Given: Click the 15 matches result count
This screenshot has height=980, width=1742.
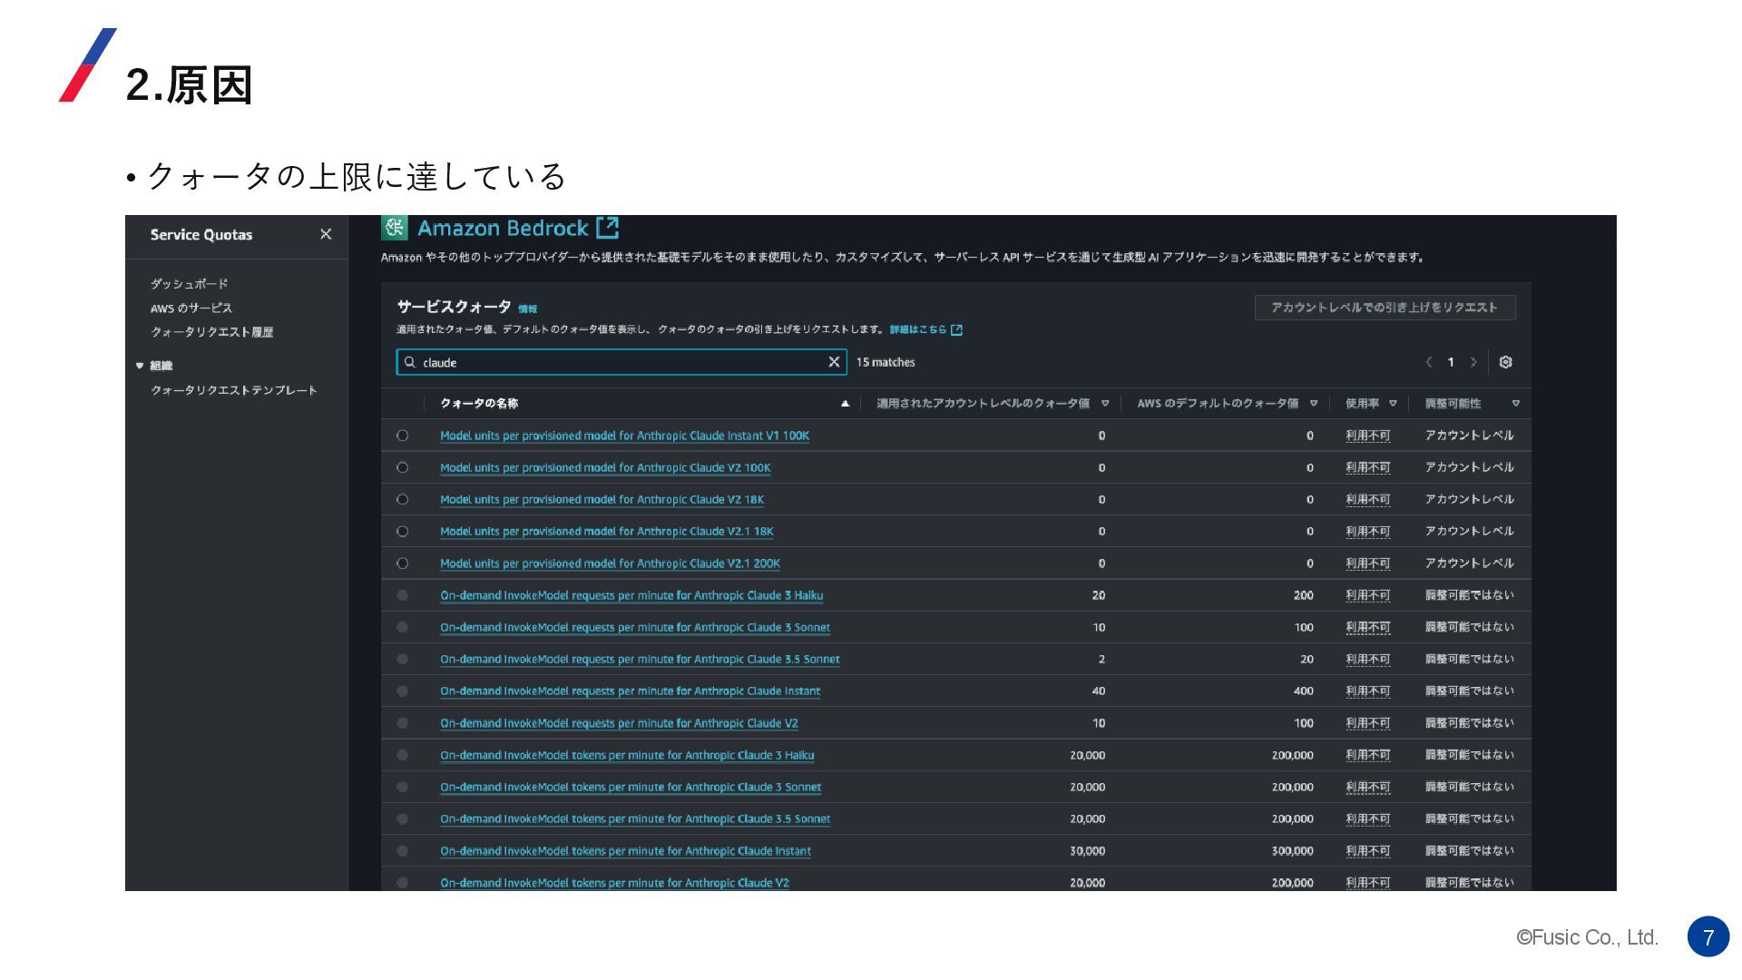Looking at the screenshot, I should (886, 362).
